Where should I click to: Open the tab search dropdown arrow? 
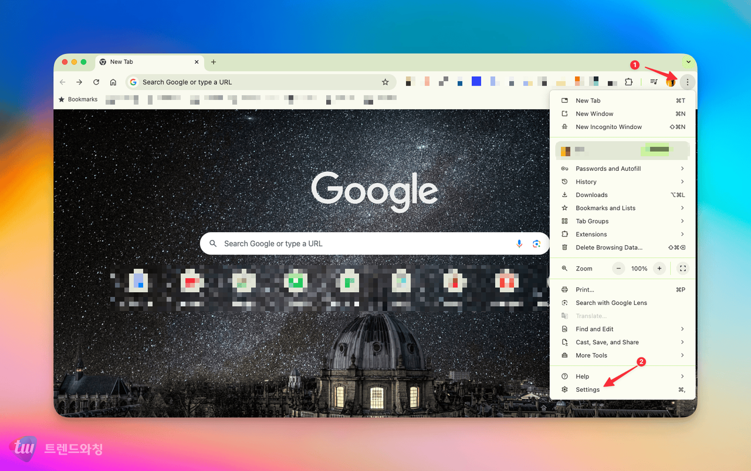(x=688, y=62)
